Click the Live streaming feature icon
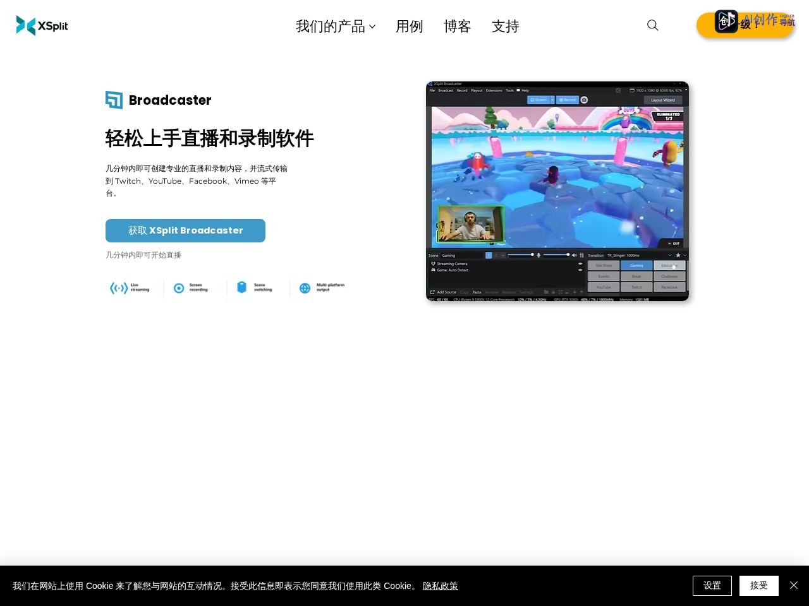Viewport: 809px width, 606px height. point(118,288)
